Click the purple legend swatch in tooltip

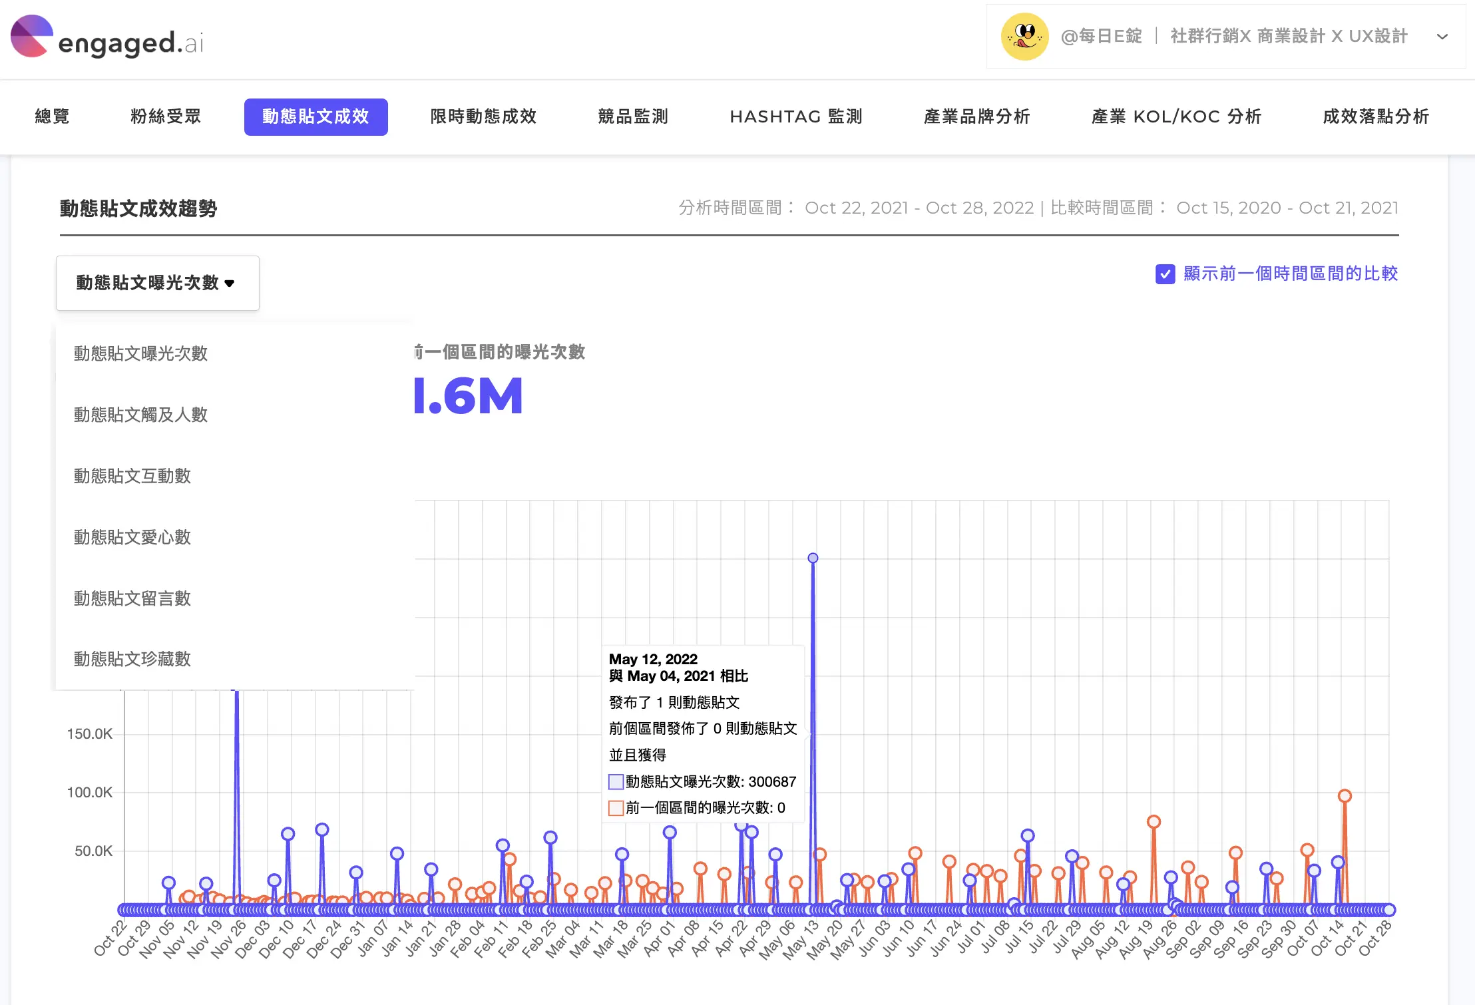coord(616,781)
